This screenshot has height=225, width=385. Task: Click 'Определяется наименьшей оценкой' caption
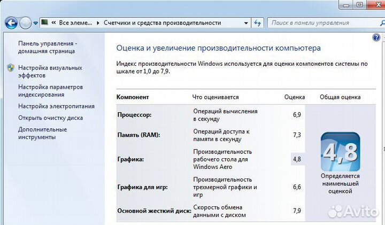(x=340, y=183)
